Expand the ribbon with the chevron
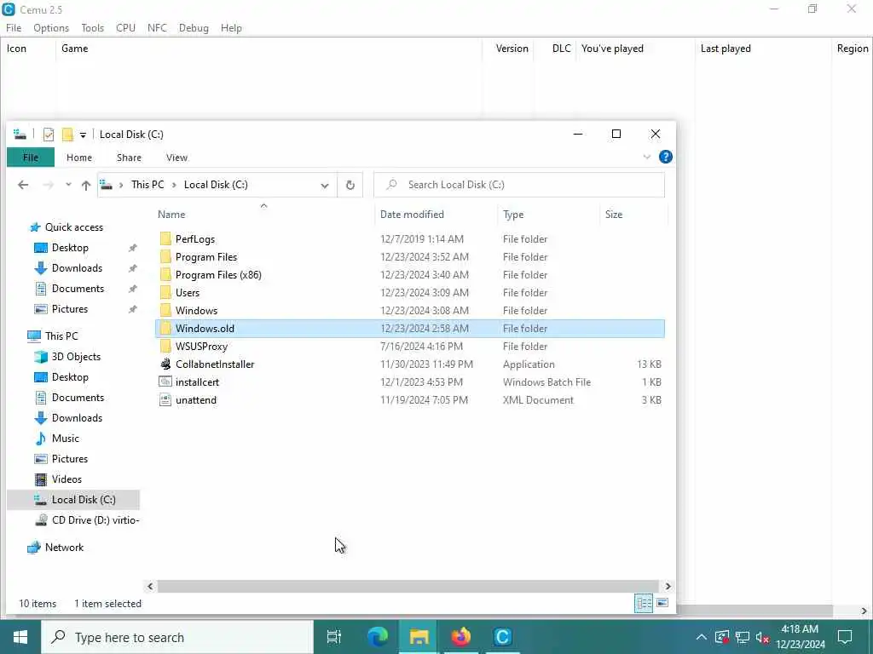Image resolution: width=873 pixels, height=654 pixels. [646, 157]
